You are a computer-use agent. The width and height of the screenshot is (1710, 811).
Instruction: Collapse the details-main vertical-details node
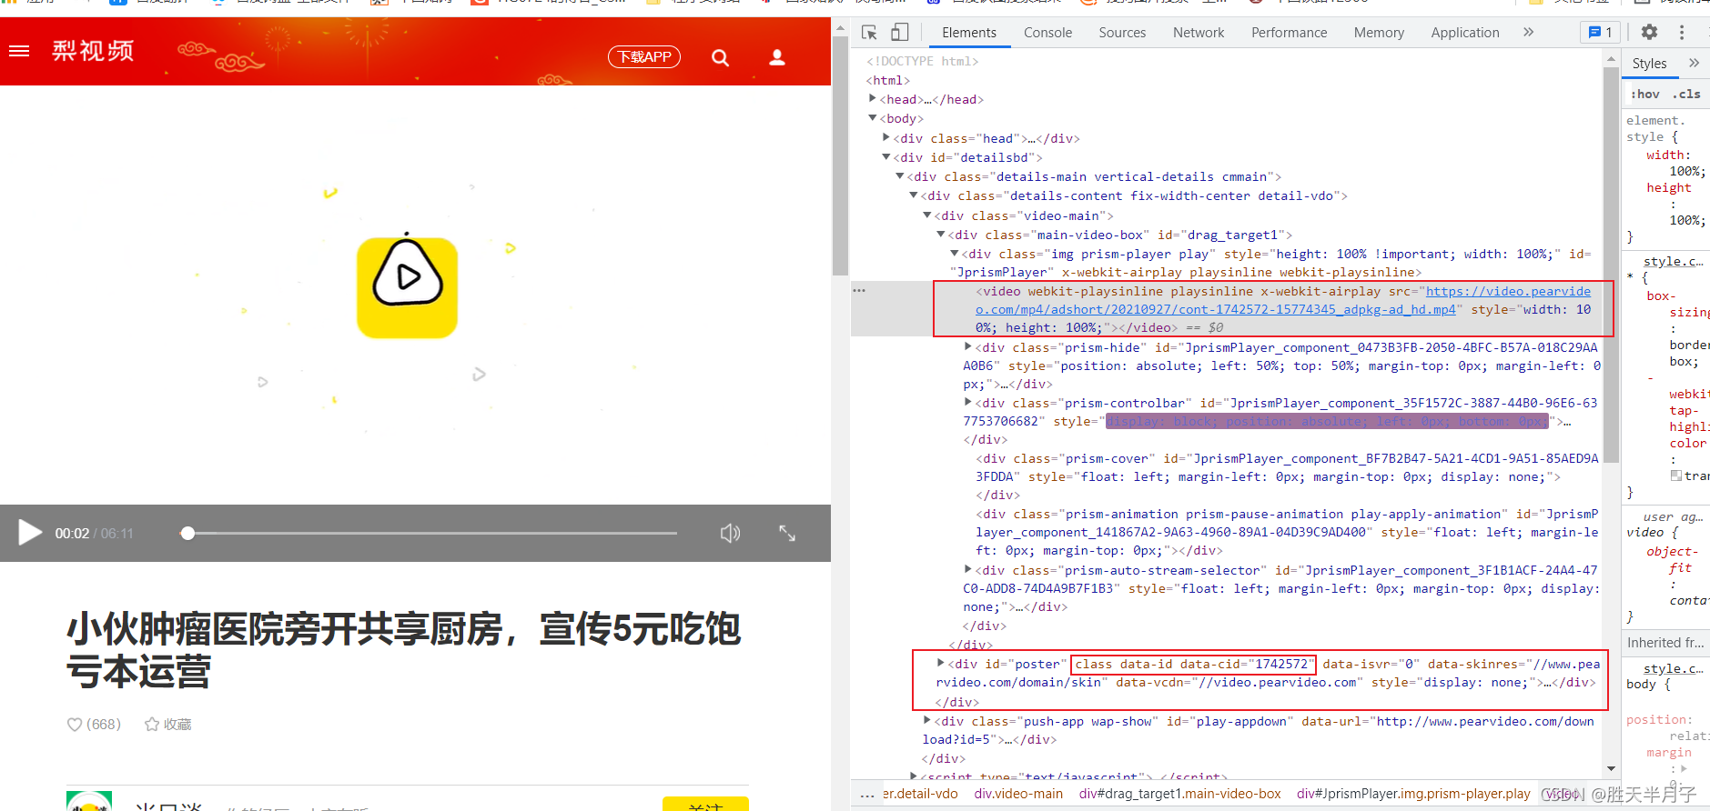click(900, 176)
